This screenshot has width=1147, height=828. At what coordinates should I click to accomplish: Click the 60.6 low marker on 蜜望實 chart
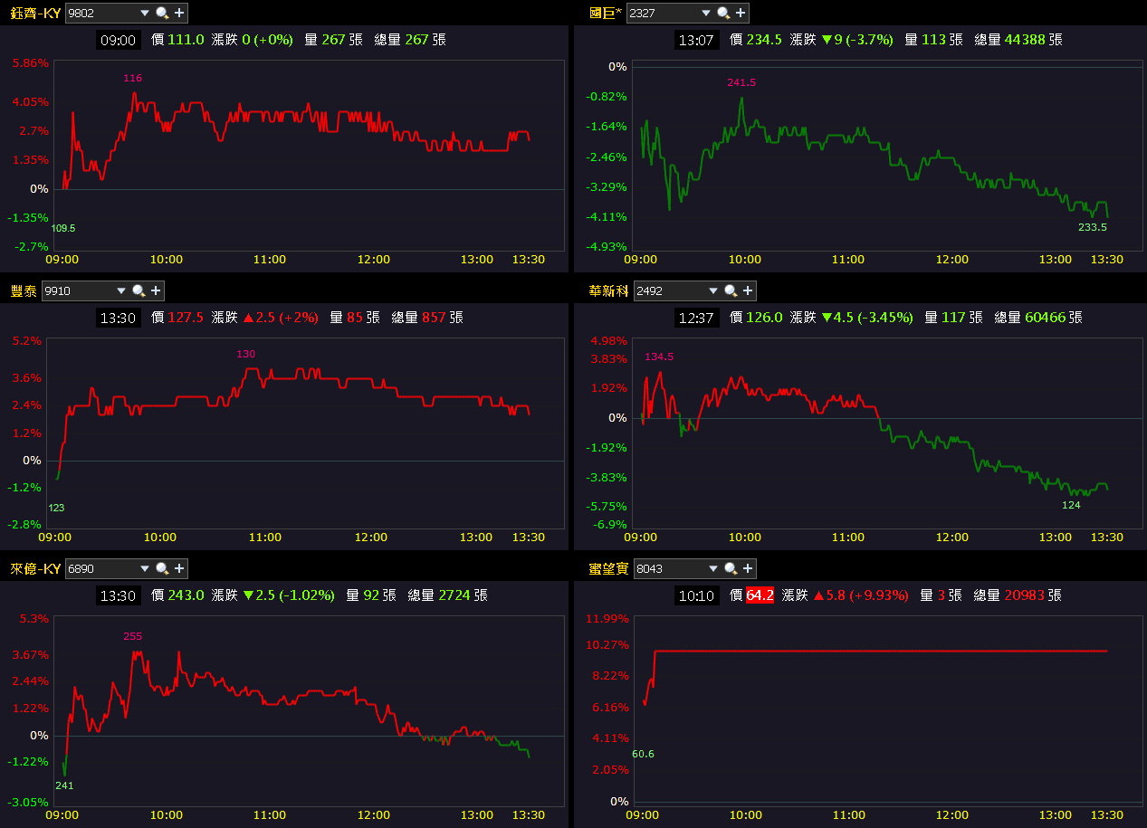point(644,754)
